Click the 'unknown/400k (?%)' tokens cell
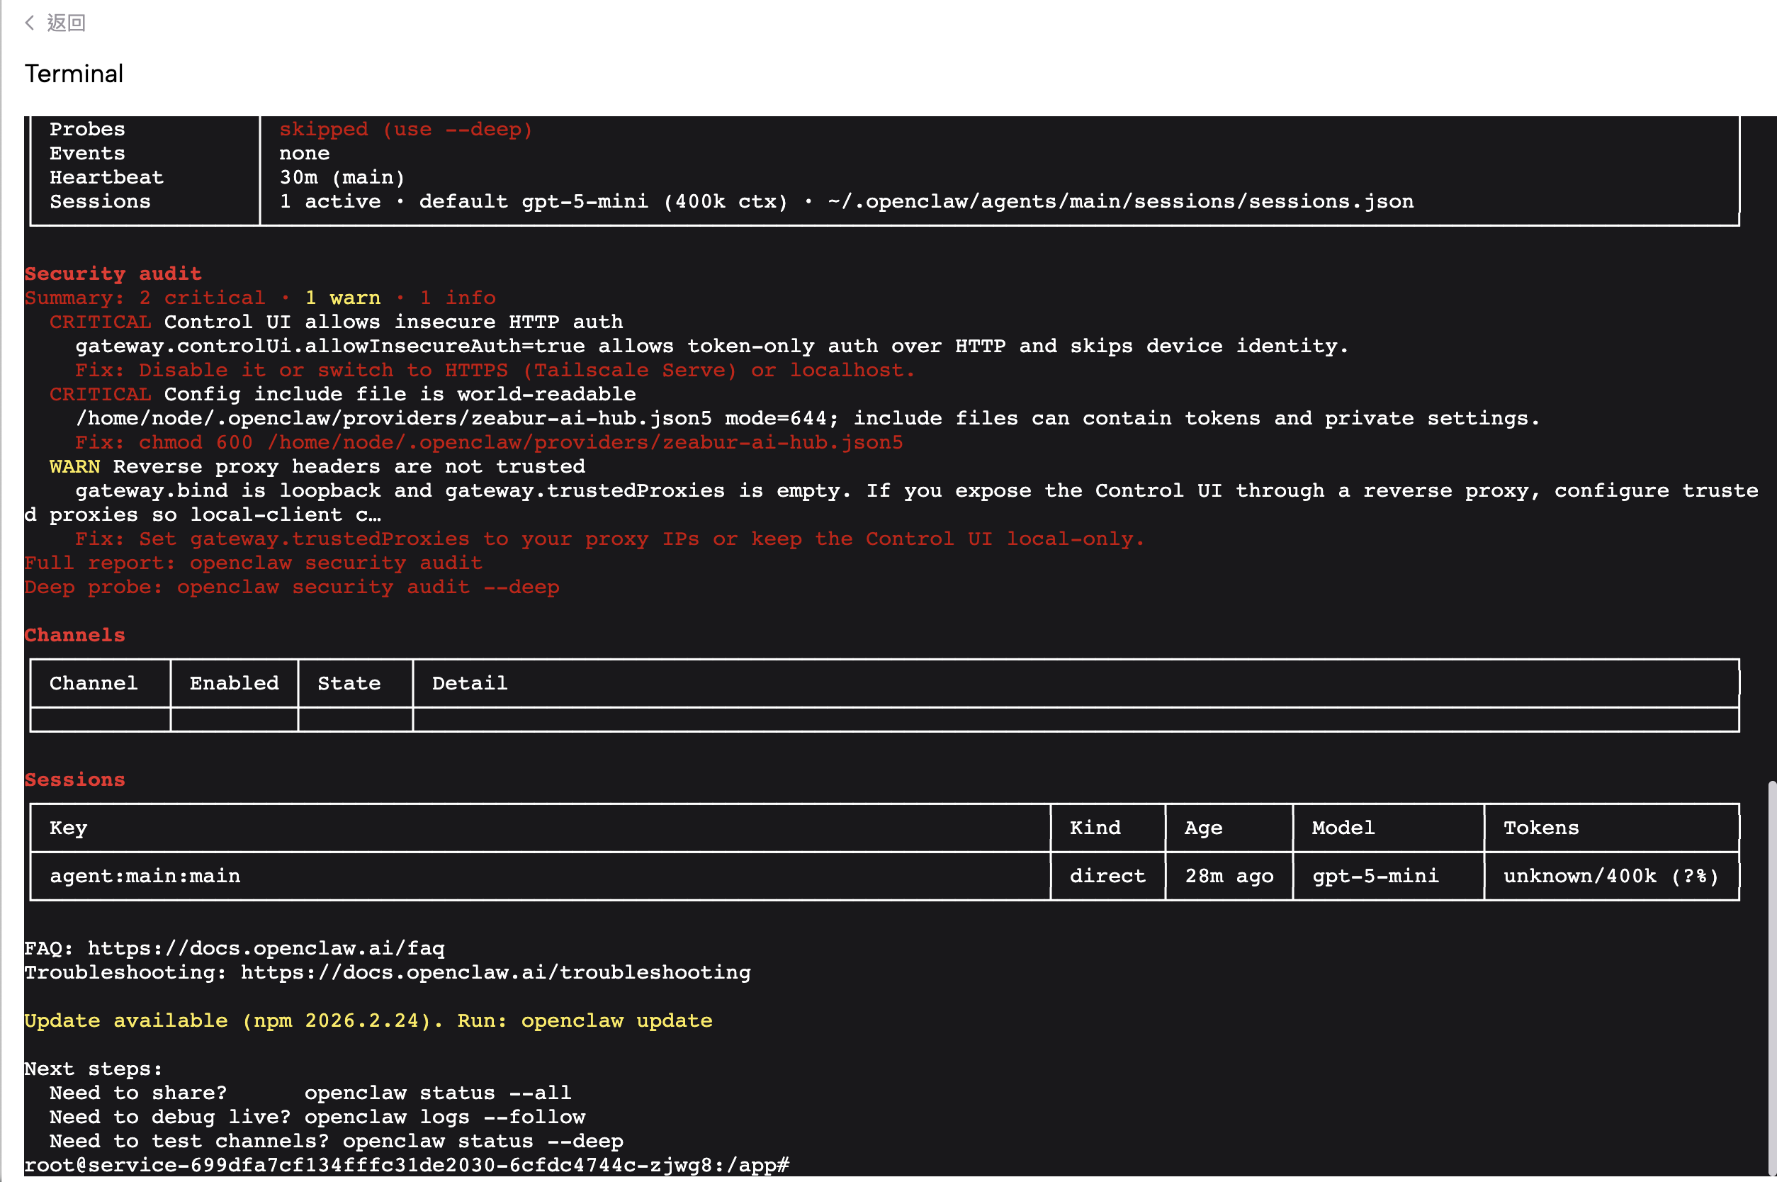1777x1182 pixels. pos(1610,875)
